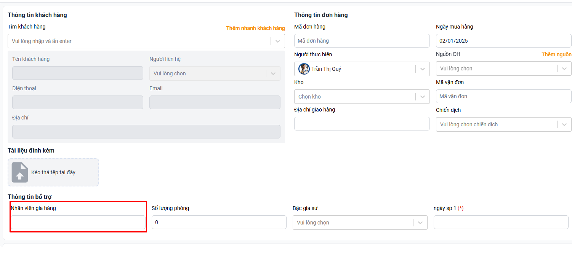
Task: Click the ngày sp 1 required field
Action: click(x=501, y=222)
